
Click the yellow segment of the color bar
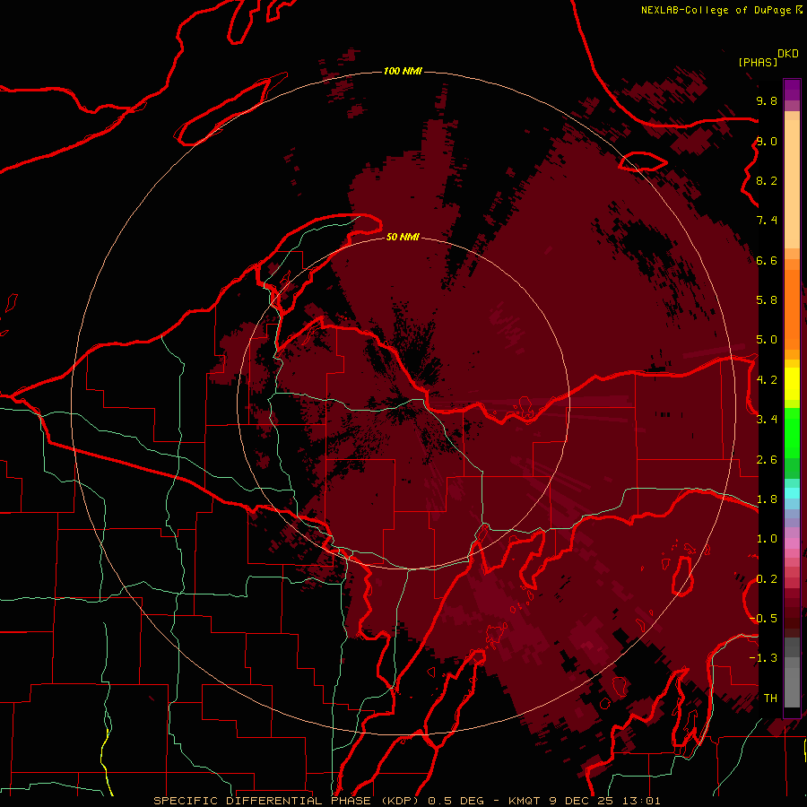792,384
